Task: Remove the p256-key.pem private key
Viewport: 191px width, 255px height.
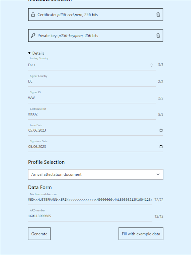Action: click(158, 35)
